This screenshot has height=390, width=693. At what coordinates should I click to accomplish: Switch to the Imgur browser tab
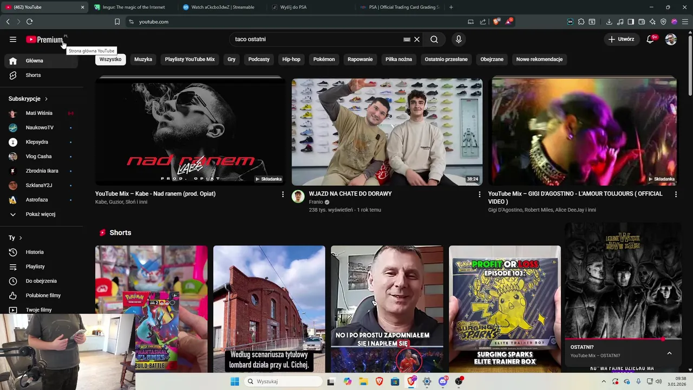(133, 7)
